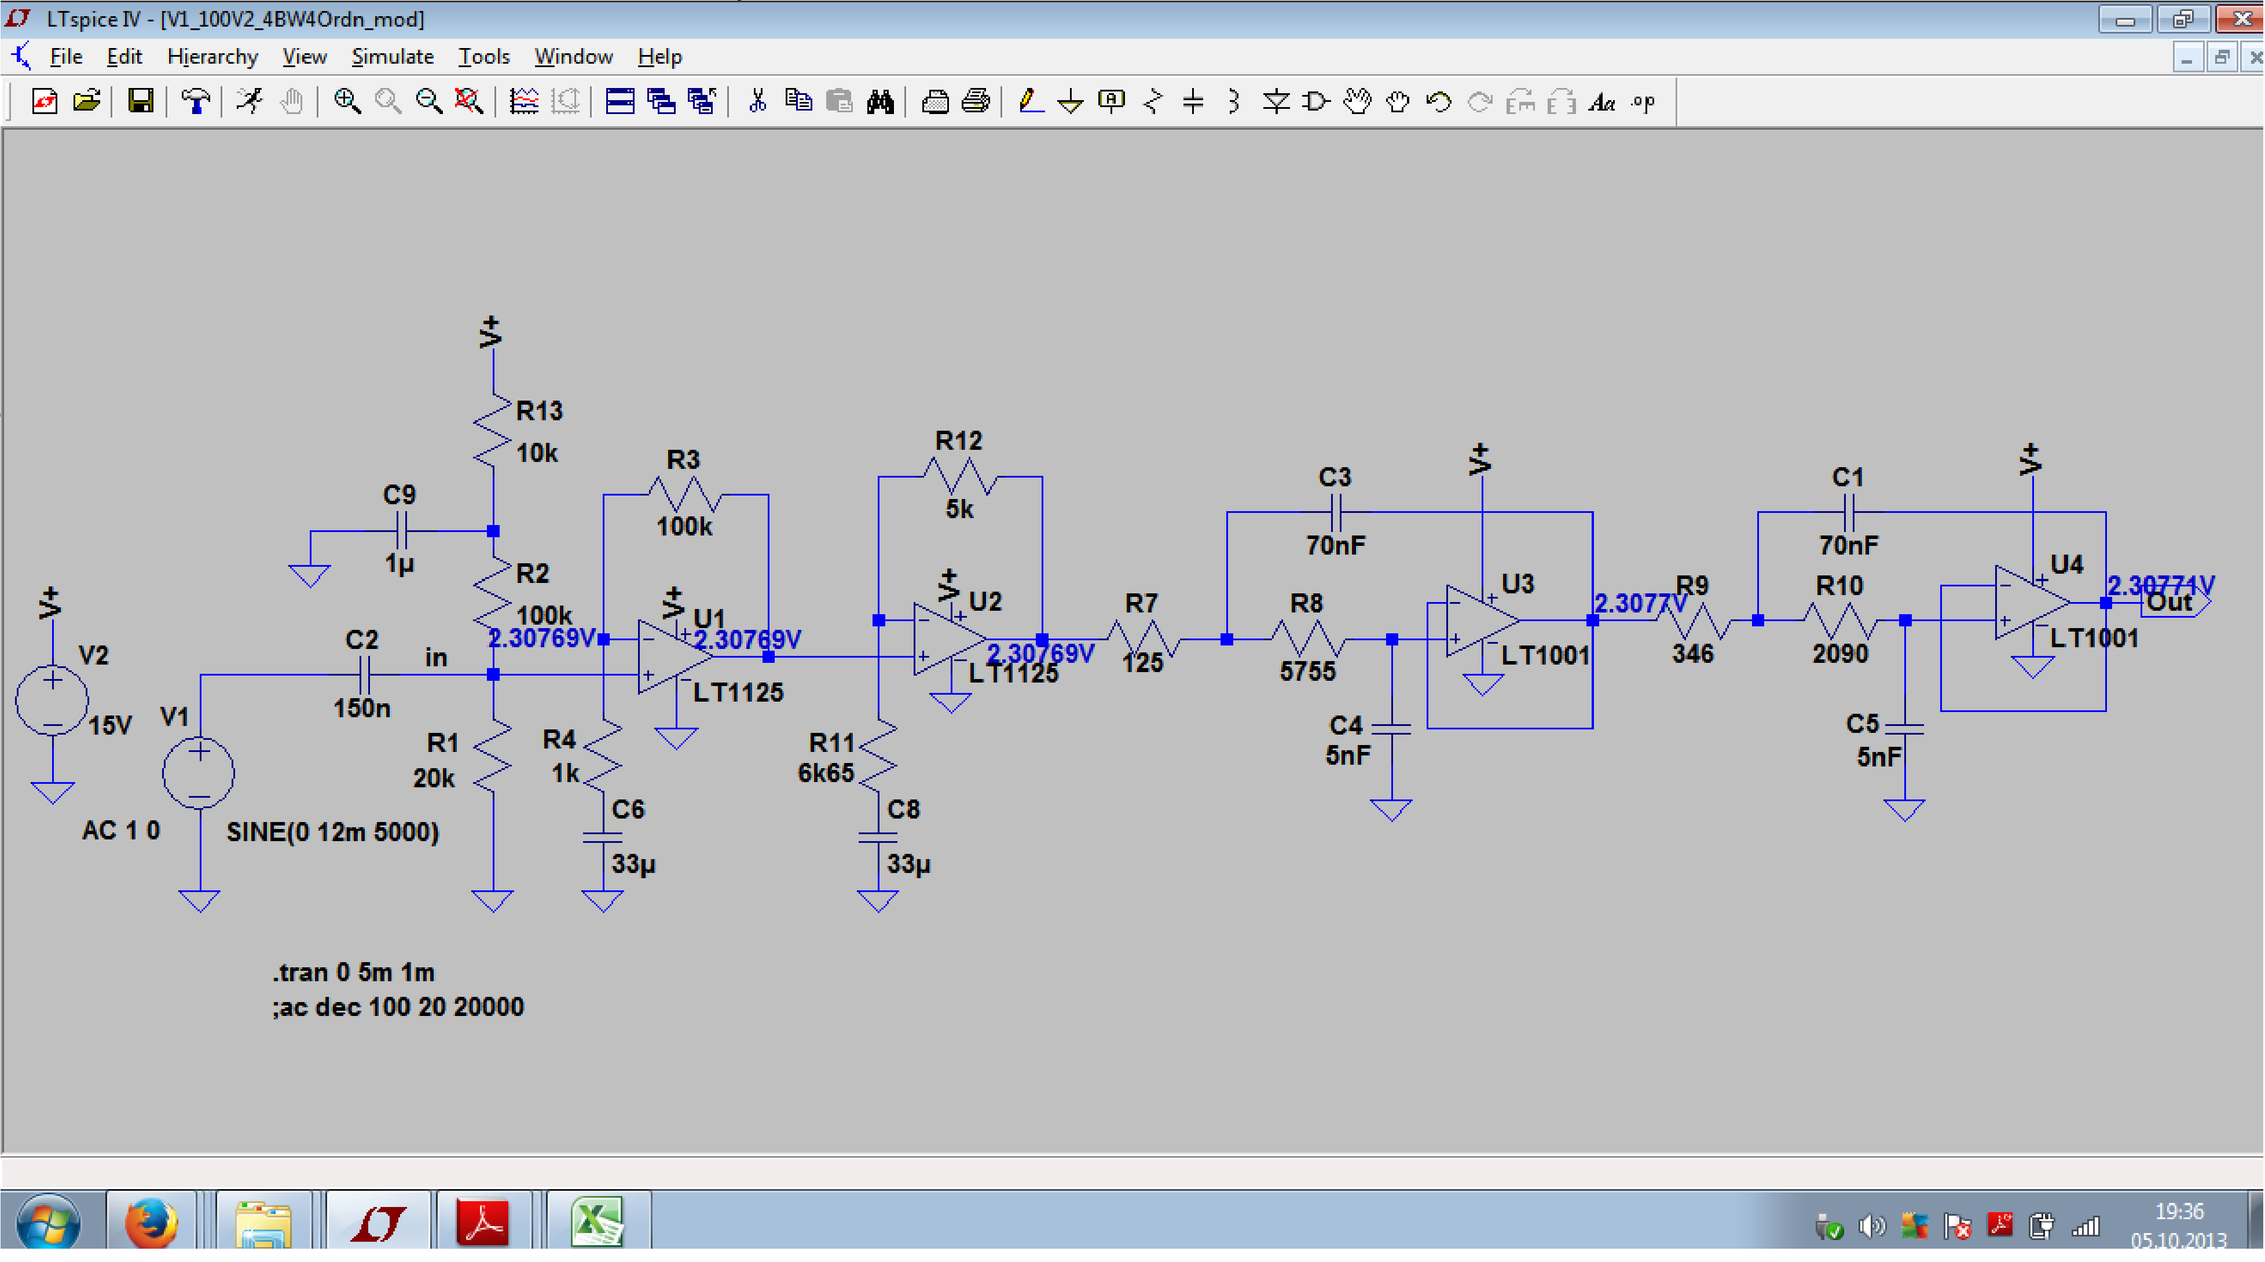Select the Cut scissors tool
Screen dimensions: 2265x1262
click(x=757, y=101)
